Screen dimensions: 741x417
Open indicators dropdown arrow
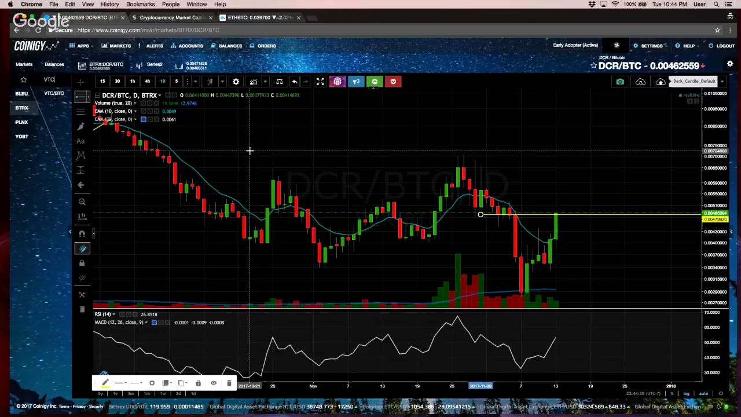(265, 82)
